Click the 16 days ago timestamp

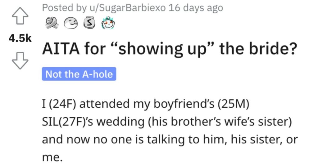(x=196, y=8)
